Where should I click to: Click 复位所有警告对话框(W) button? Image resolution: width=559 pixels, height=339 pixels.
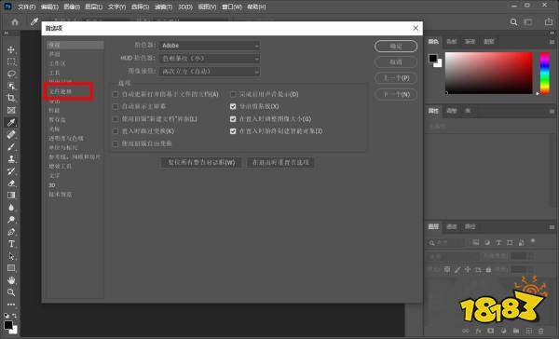(x=201, y=163)
